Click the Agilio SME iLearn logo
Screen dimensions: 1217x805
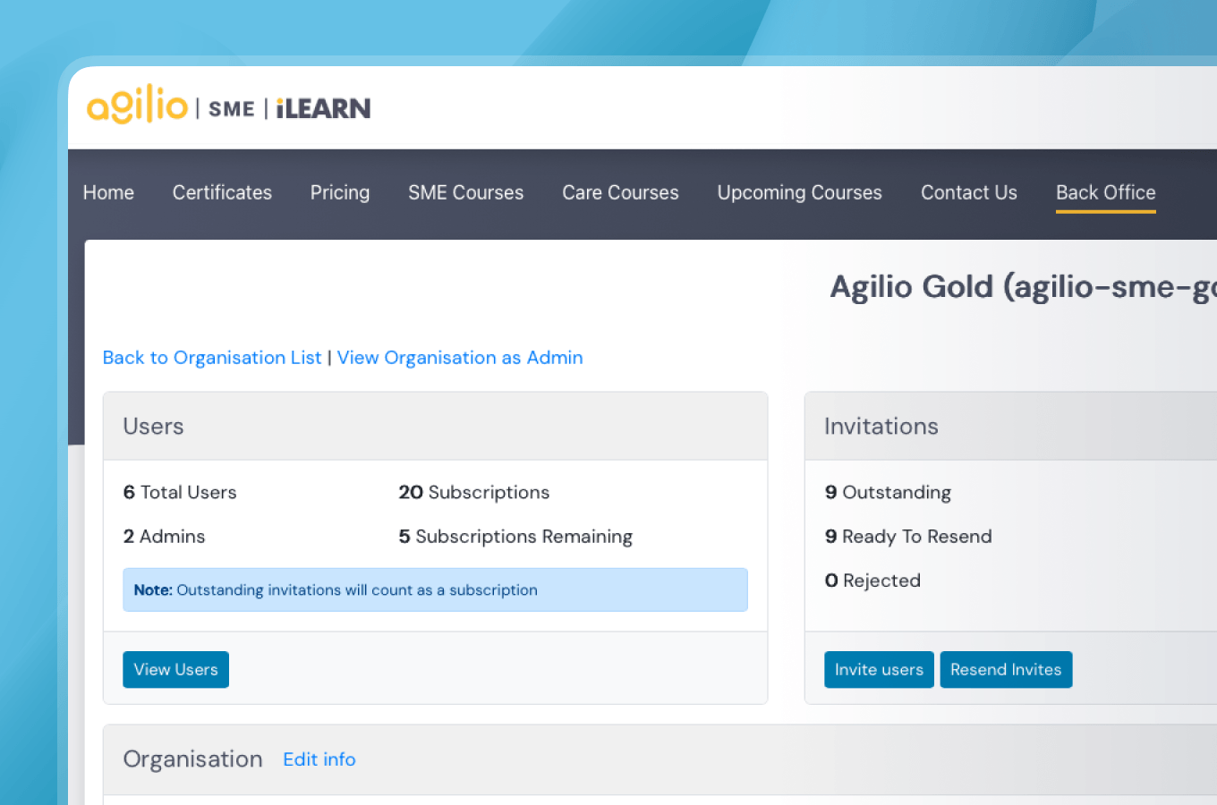pos(228,106)
